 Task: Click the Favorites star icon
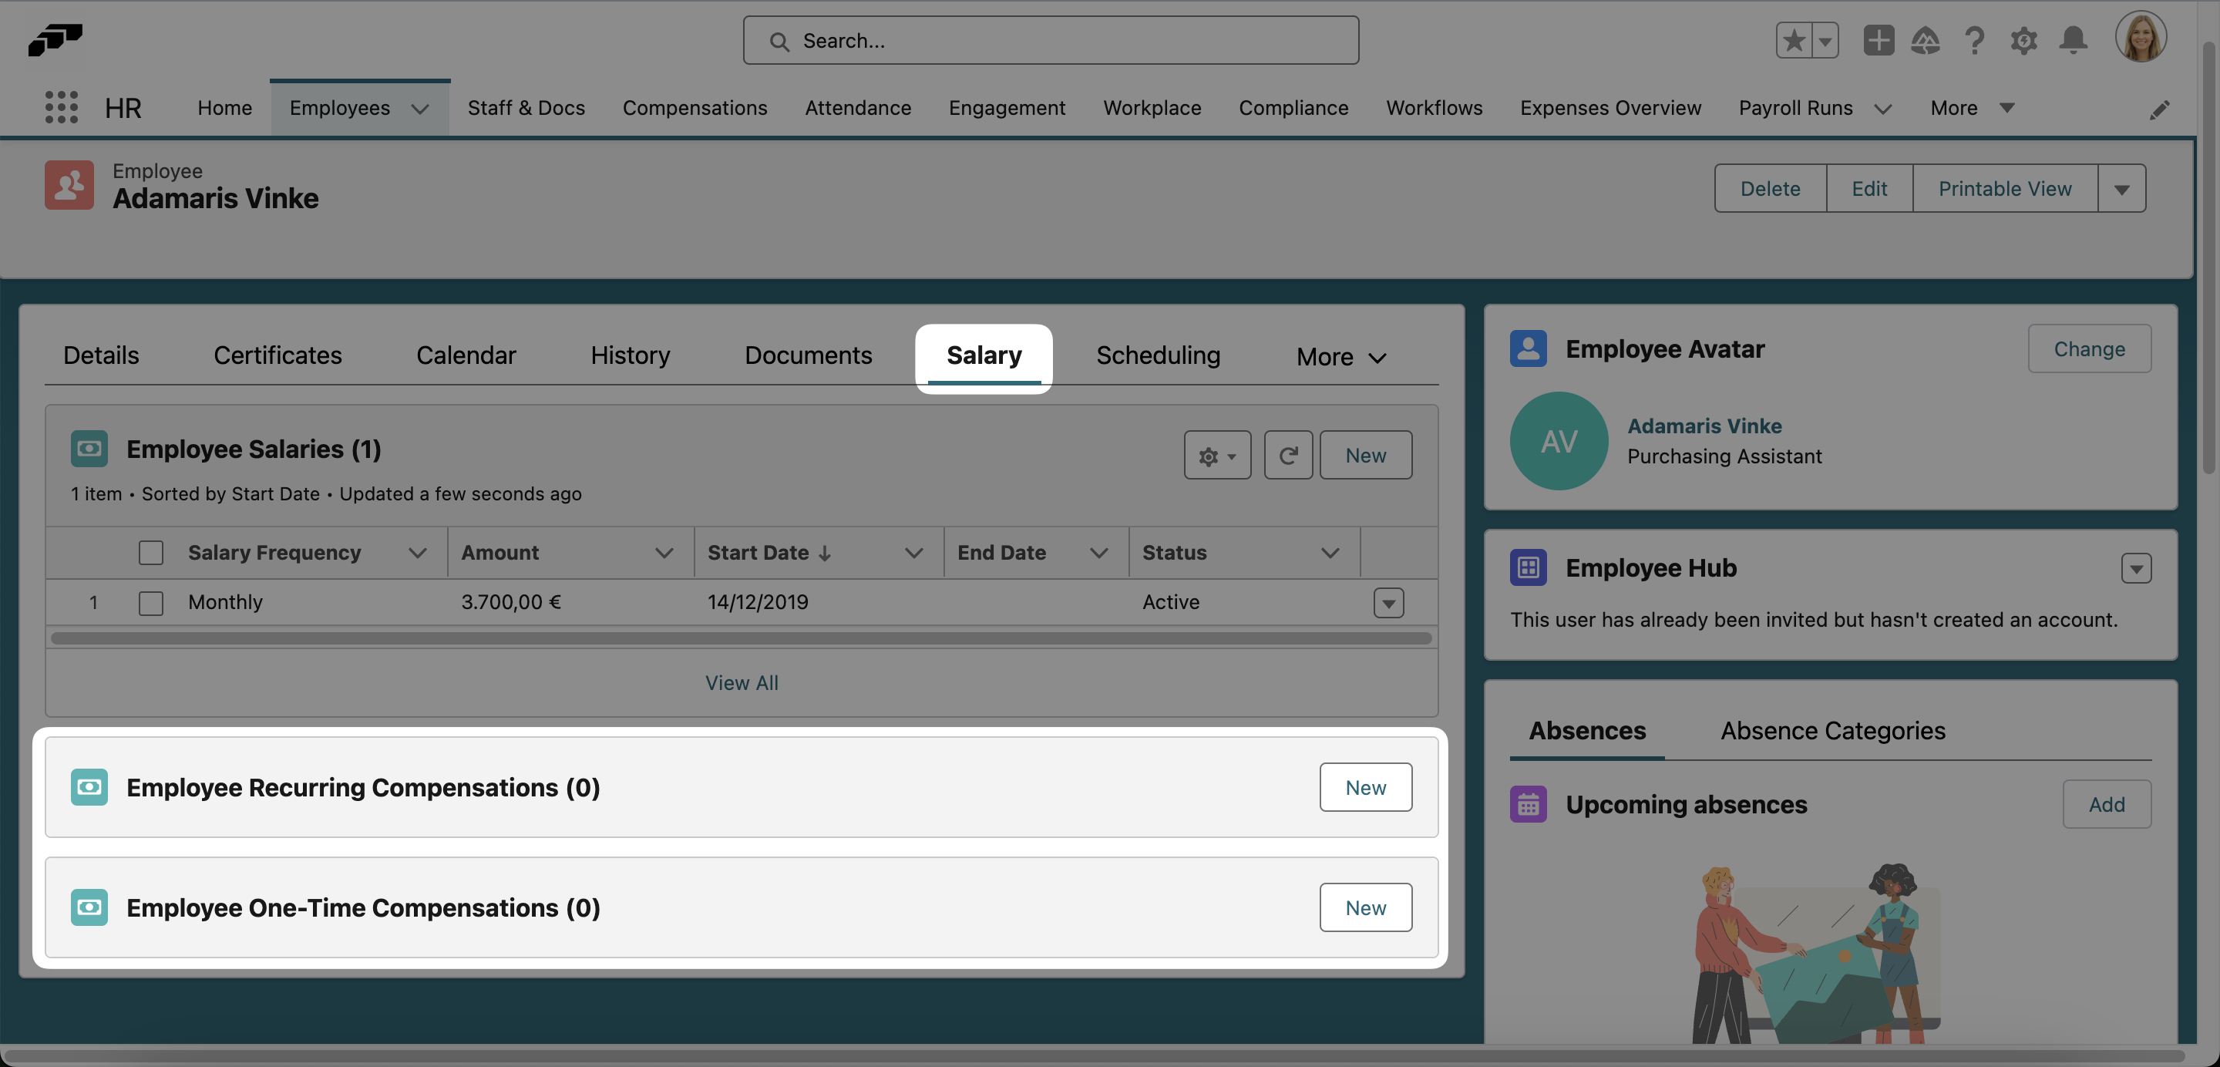1794,39
